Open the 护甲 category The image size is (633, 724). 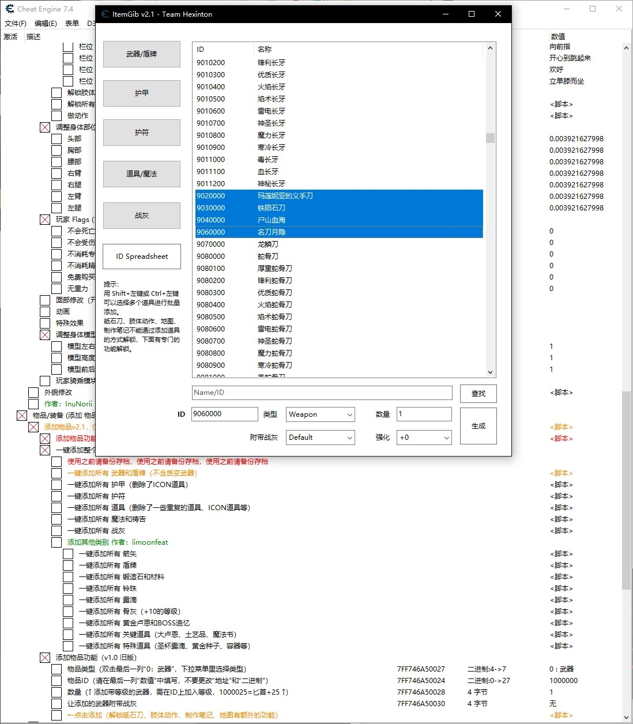click(x=142, y=93)
